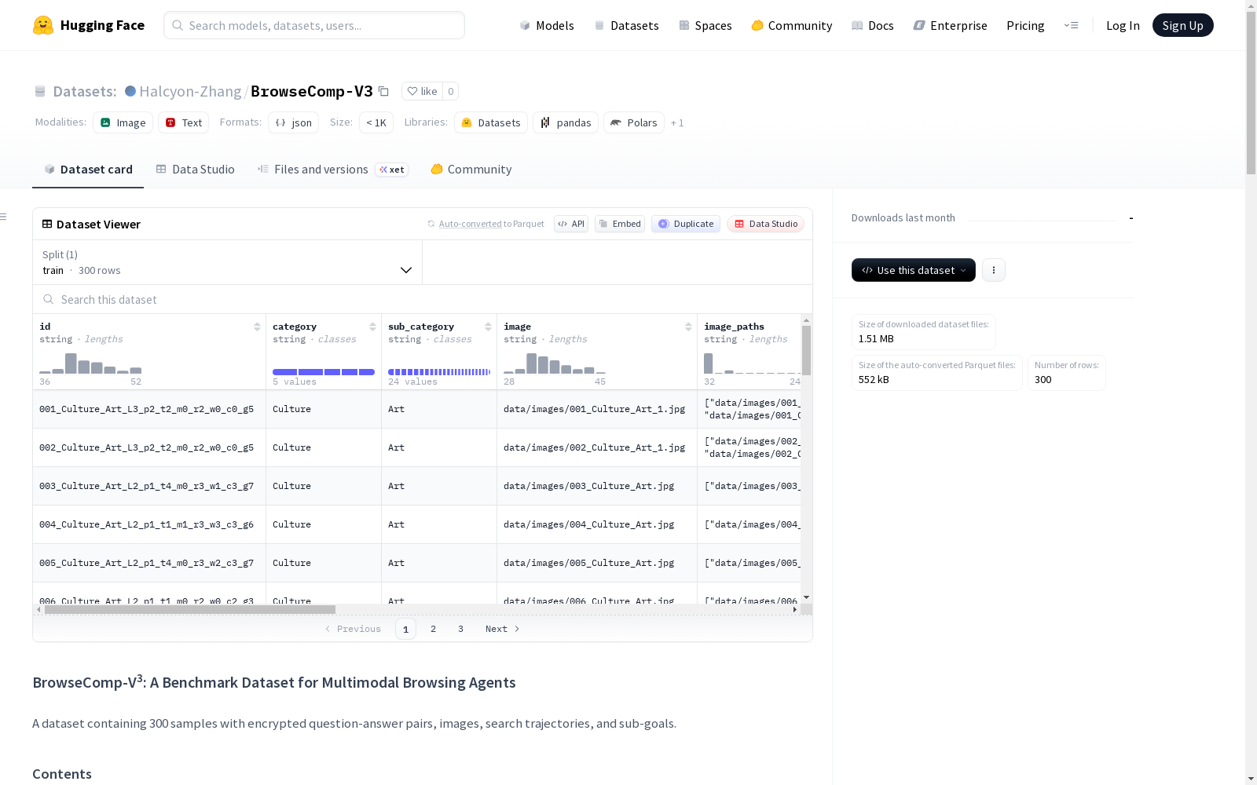Select cell 004_Culture_Art_L2_p1_t1_m1_r3_w3_c3_g6
1257x785 pixels.
[149, 524]
